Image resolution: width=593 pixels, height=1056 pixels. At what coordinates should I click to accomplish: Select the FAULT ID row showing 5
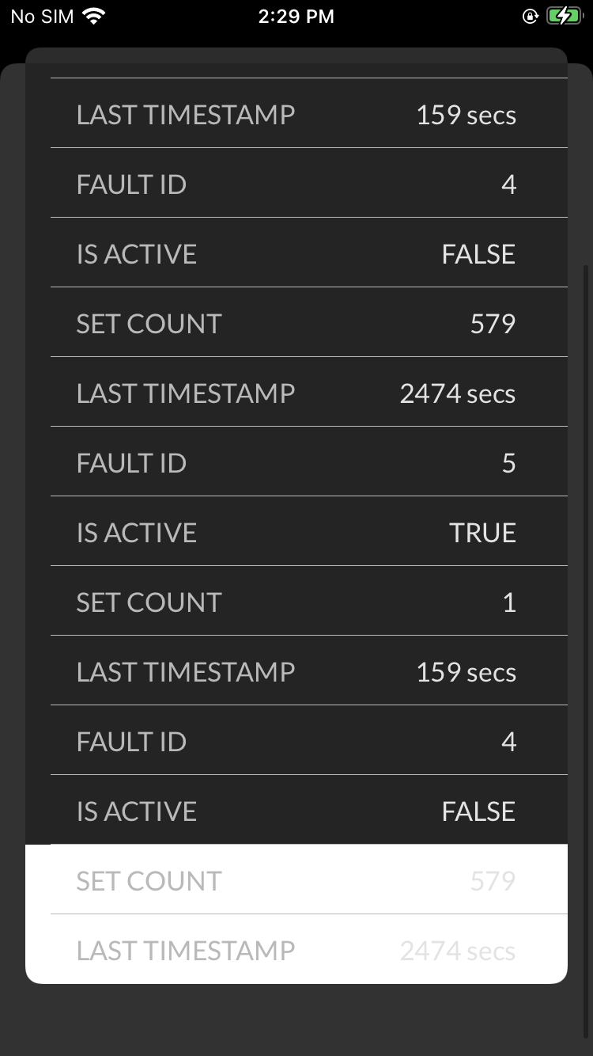point(309,462)
